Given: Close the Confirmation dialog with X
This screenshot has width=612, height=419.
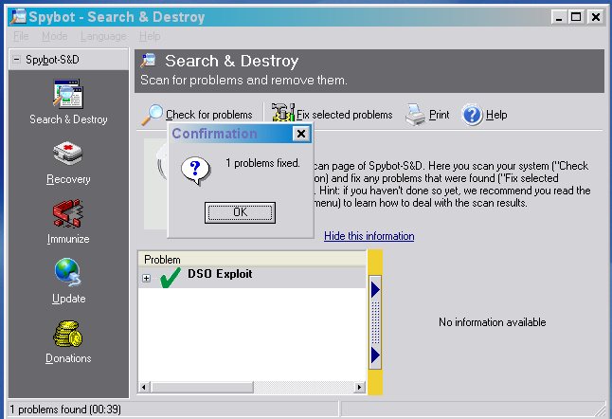Looking at the screenshot, I should [301, 134].
